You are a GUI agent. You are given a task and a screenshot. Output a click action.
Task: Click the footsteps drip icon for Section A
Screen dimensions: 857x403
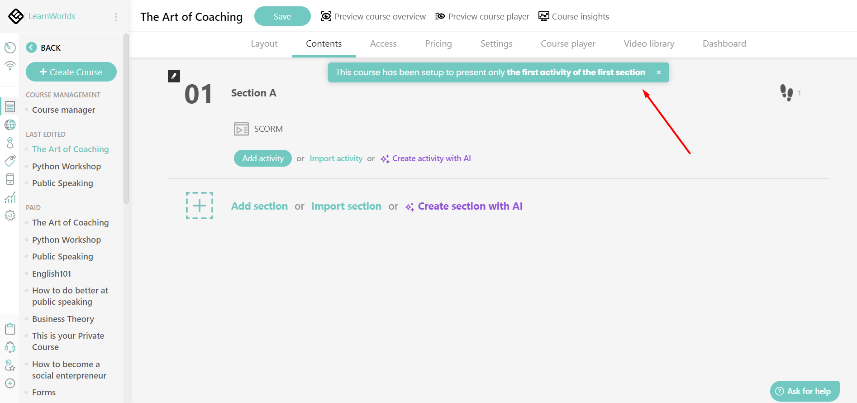(786, 93)
